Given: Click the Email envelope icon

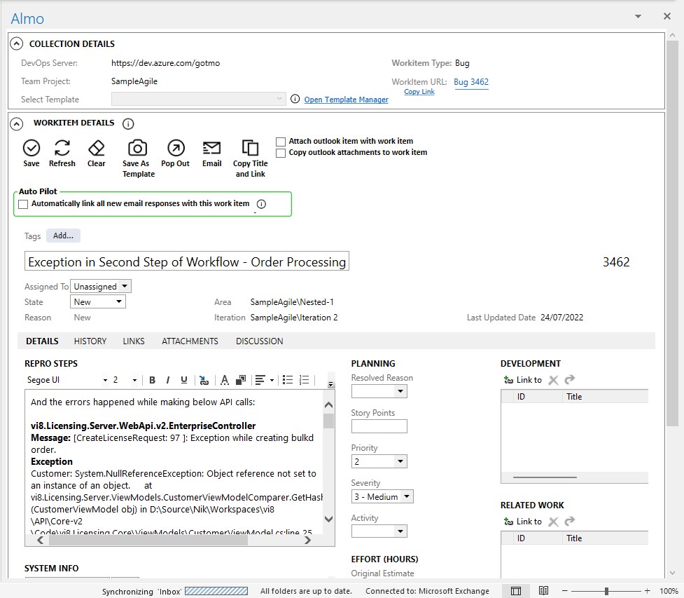Looking at the screenshot, I should (x=211, y=149).
